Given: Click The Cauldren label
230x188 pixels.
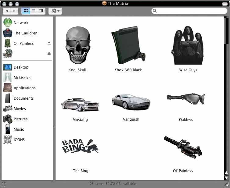Looking at the screenshot, I should 26,33.
